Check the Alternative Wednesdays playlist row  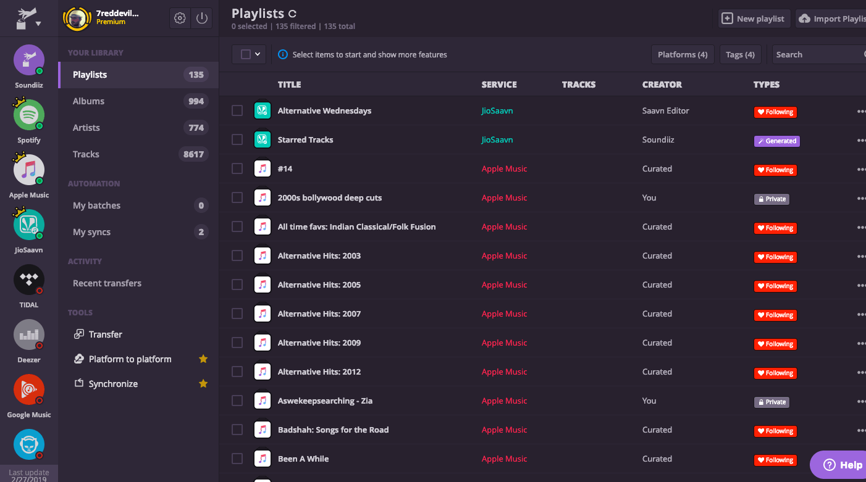[237, 110]
